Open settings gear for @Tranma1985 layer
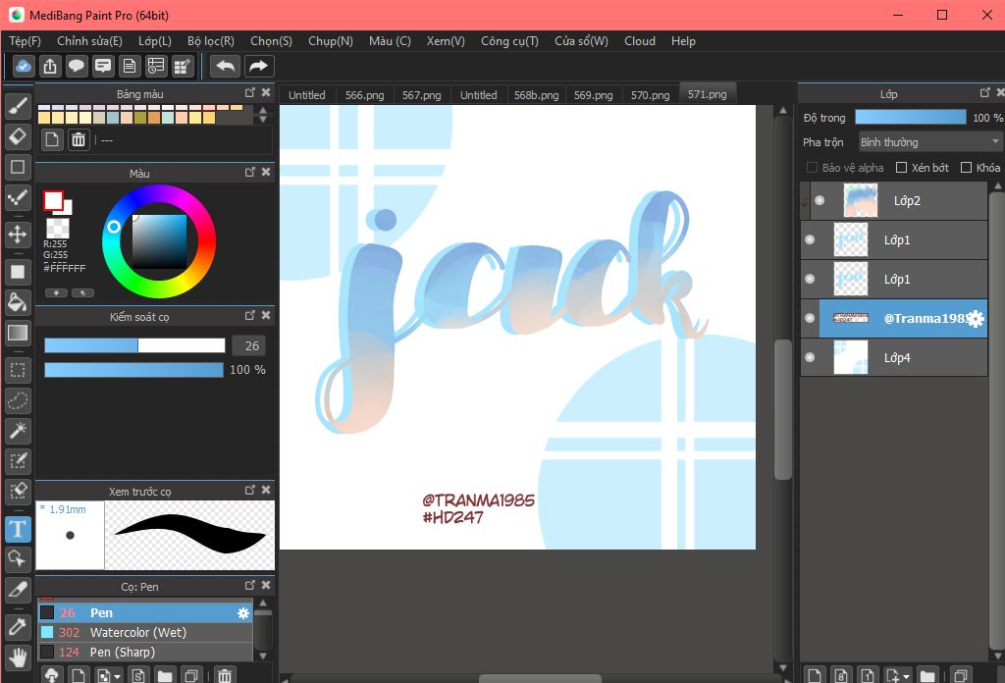Viewport: 1005px width, 683px height. click(x=976, y=318)
